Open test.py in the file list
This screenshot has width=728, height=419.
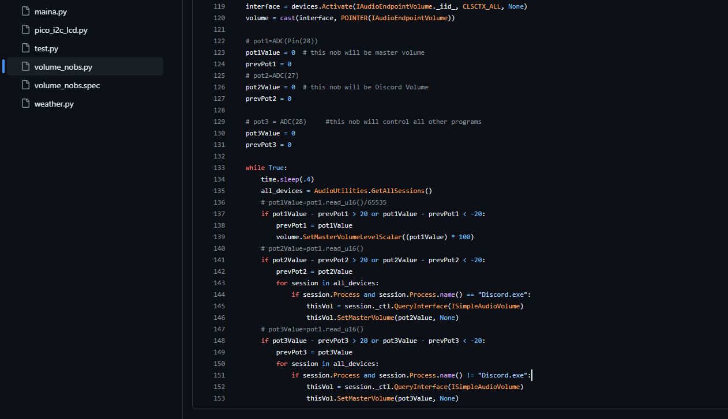[x=46, y=48]
